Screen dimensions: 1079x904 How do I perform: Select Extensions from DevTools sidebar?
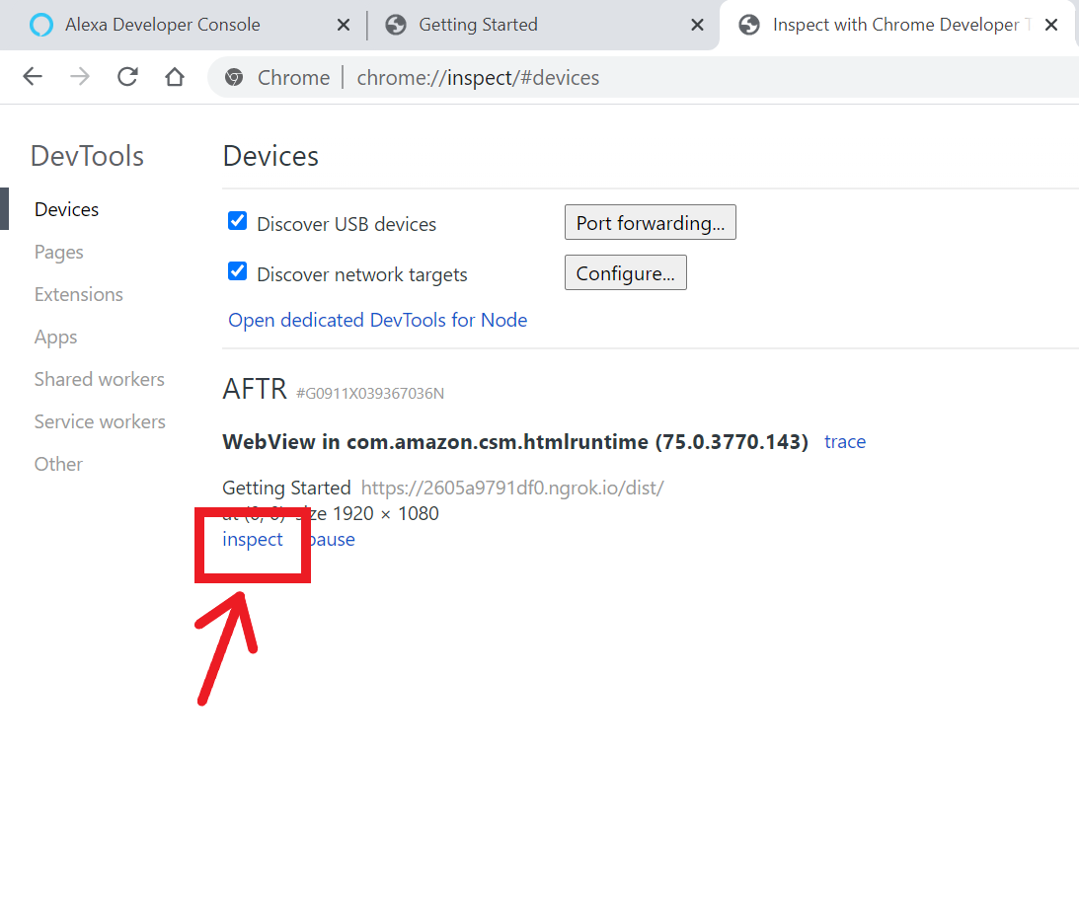coord(78,294)
